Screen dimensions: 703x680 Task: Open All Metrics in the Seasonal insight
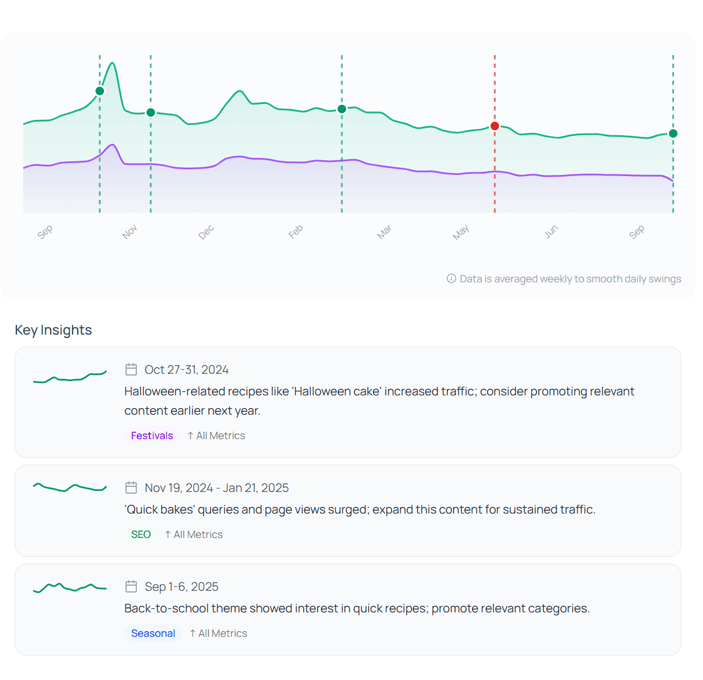[222, 633]
